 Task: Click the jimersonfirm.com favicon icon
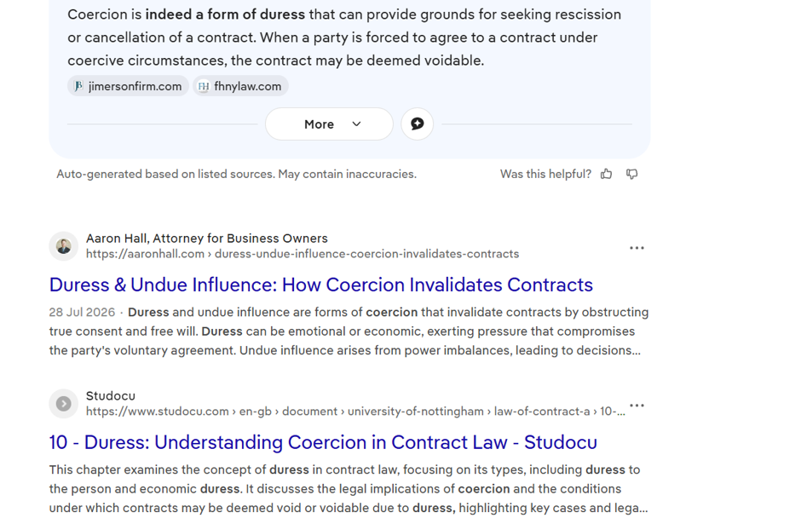pyautogui.click(x=78, y=86)
